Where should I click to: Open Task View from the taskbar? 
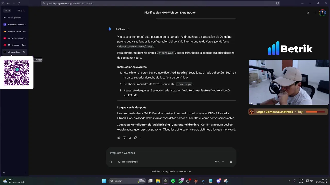pos(151,181)
